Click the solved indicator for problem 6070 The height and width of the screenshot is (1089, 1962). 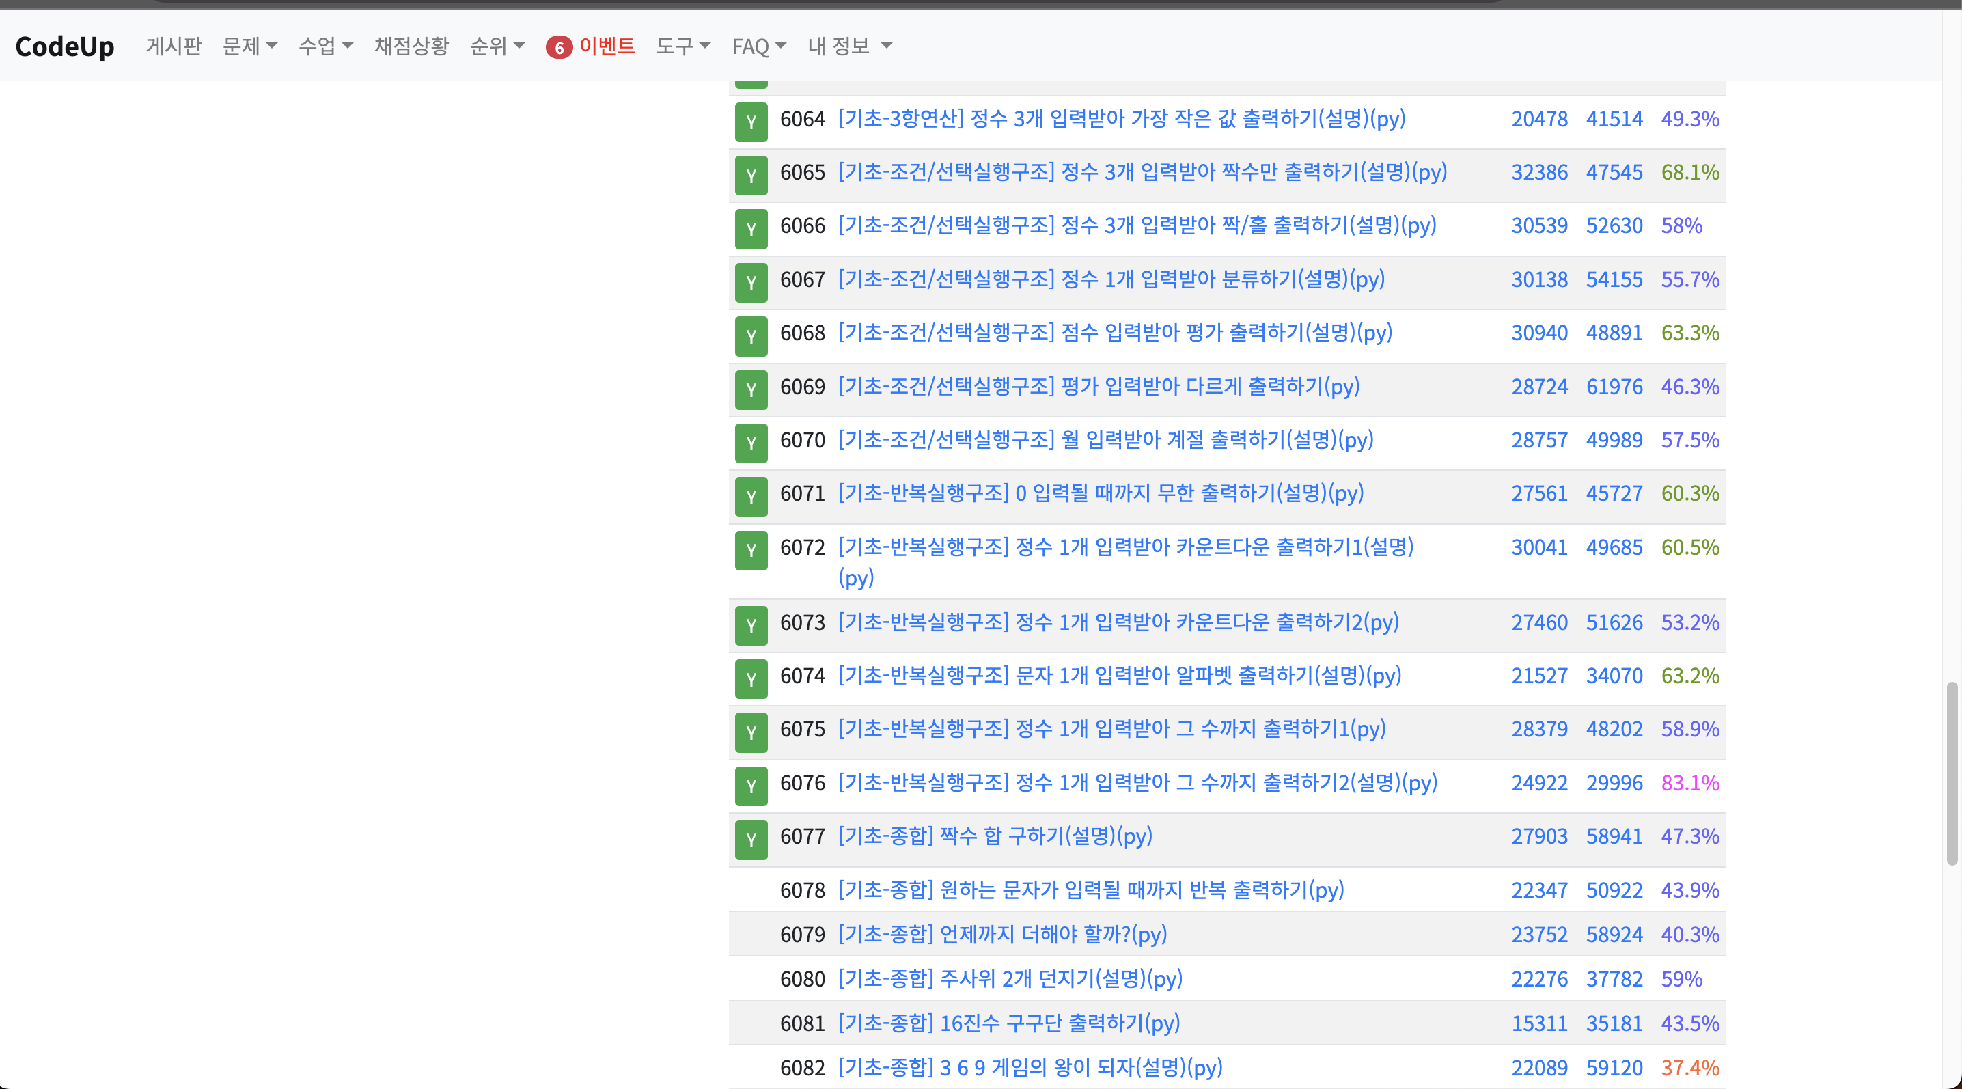tap(751, 443)
